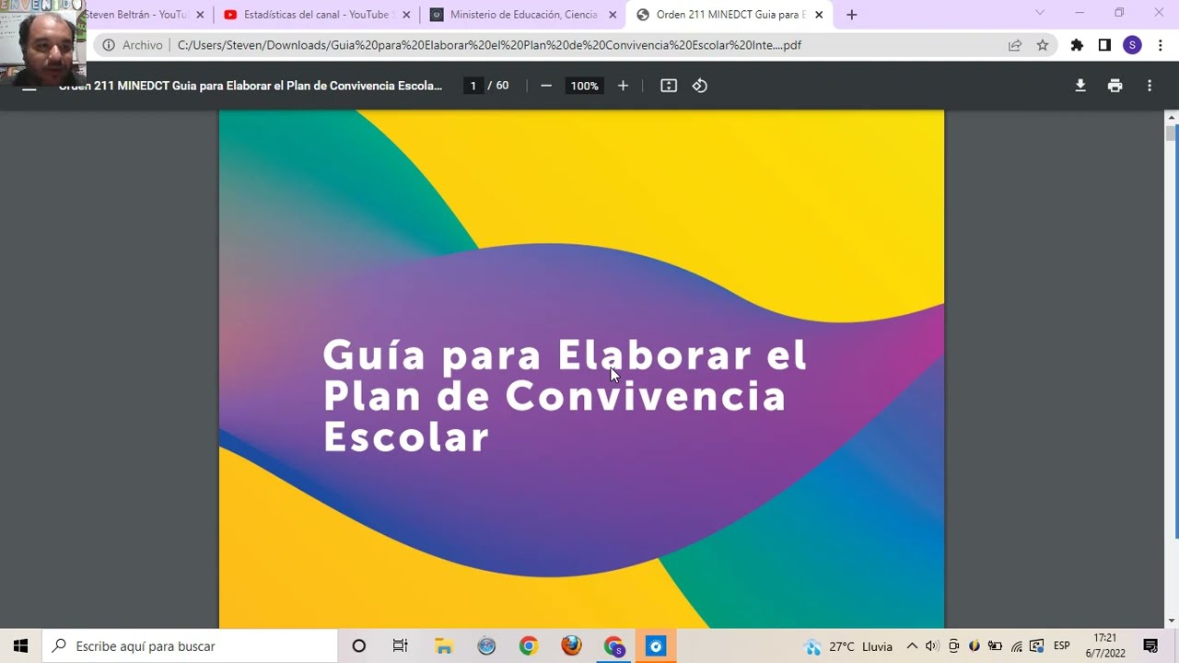The width and height of the screenshot is (1179, 663).
Task: Download the PDF document
Action: click(1080, 86)
